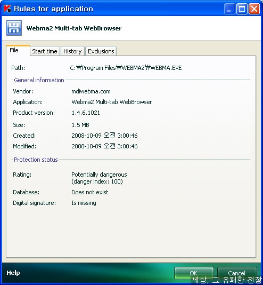
Task: Click the Potentially dangerous rating text
Action: pos(99,175)
